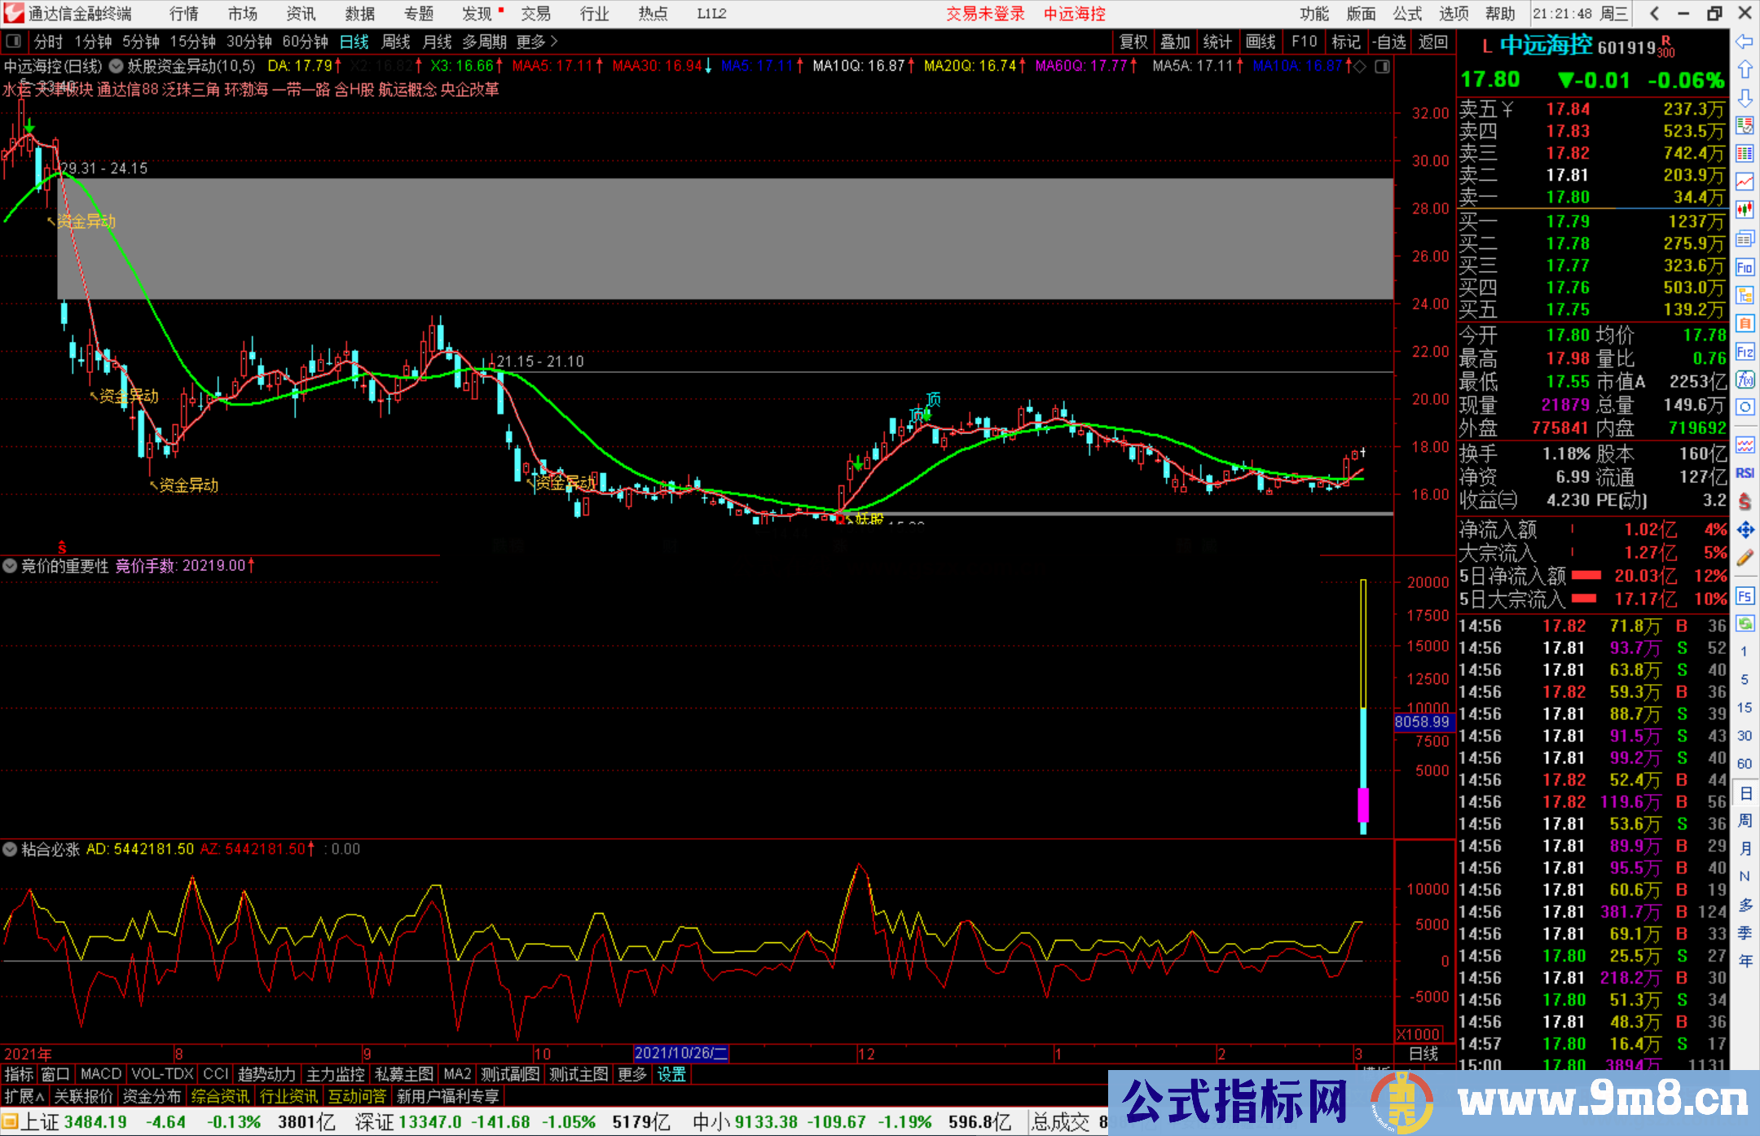Open the F10 info sidebar icon

click(x=1745, y=267)
